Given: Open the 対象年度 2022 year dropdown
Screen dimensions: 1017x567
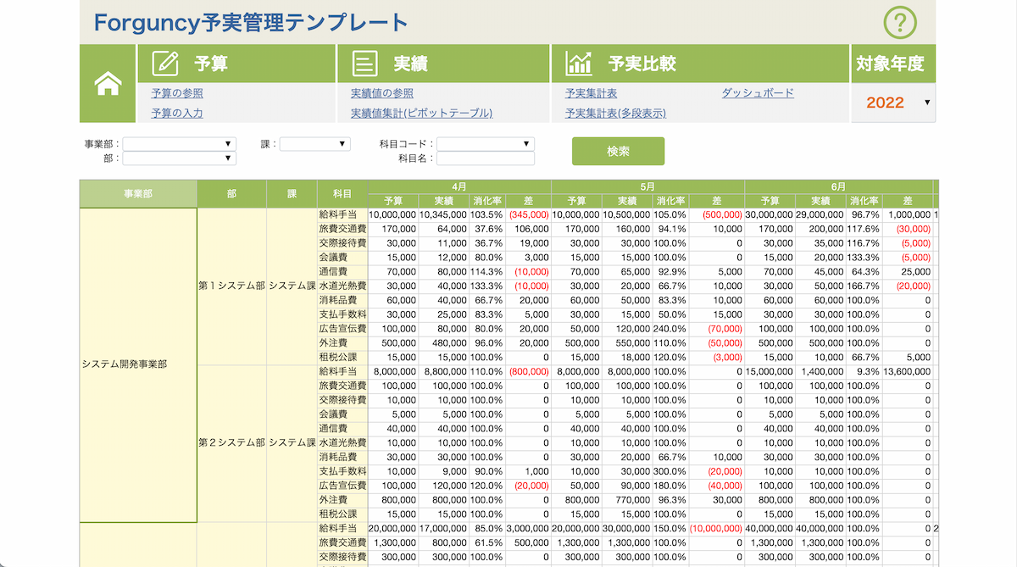Looking at the screenshot, I should pyautogui.click(x=893, y=103).
